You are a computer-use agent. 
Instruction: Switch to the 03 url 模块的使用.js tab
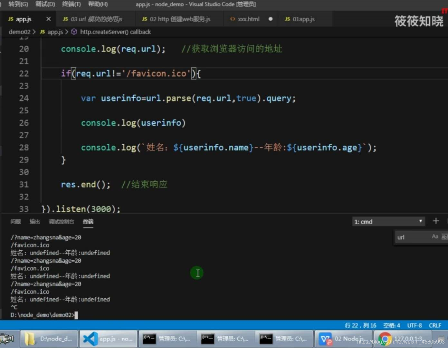click(x=96, y=19)
